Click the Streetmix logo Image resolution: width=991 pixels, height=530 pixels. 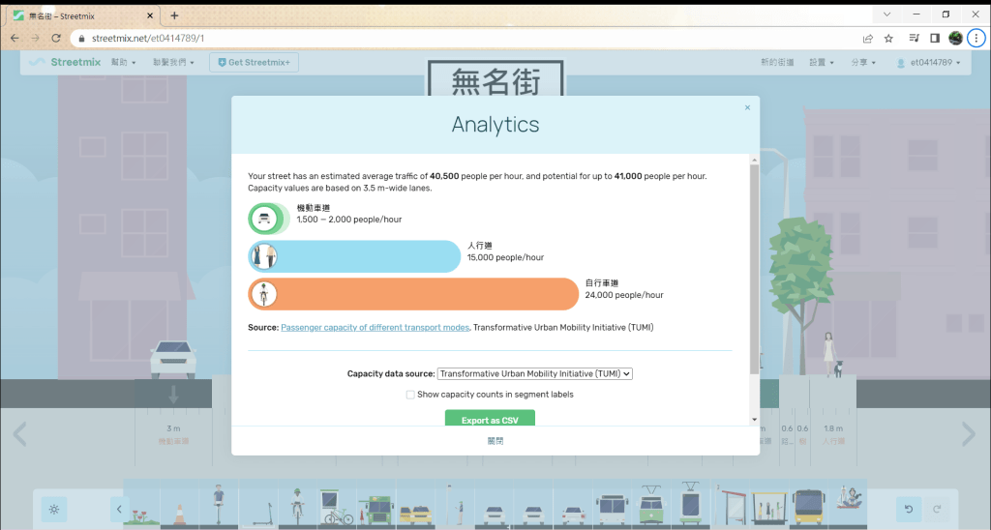pos(66,62)
